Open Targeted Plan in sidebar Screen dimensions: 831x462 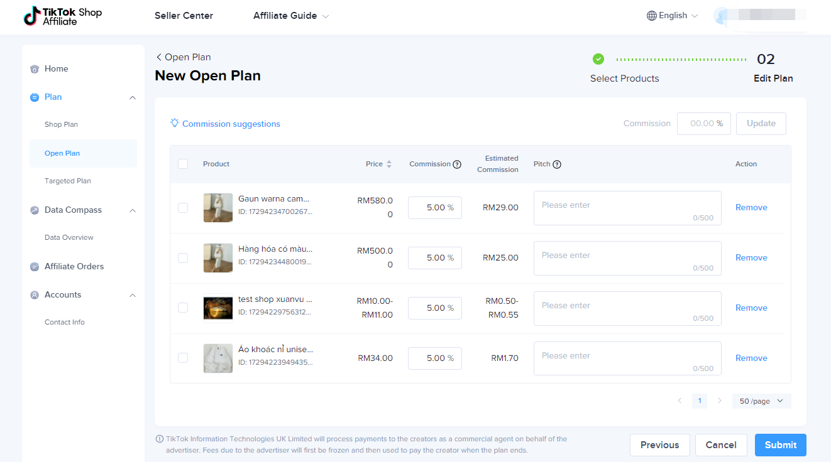[x=67, y=181]
